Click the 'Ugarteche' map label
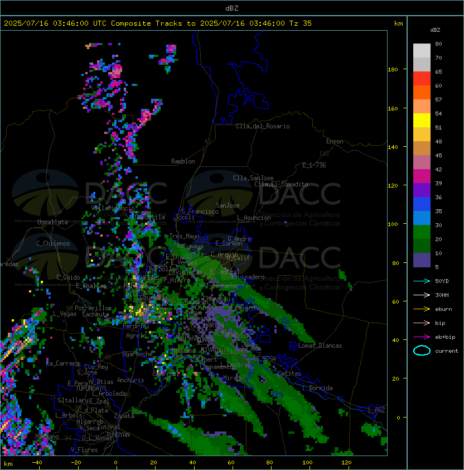 pos(137,354)
